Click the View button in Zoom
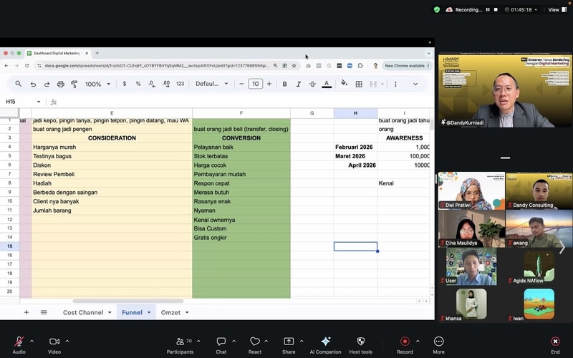 (554, 9)
